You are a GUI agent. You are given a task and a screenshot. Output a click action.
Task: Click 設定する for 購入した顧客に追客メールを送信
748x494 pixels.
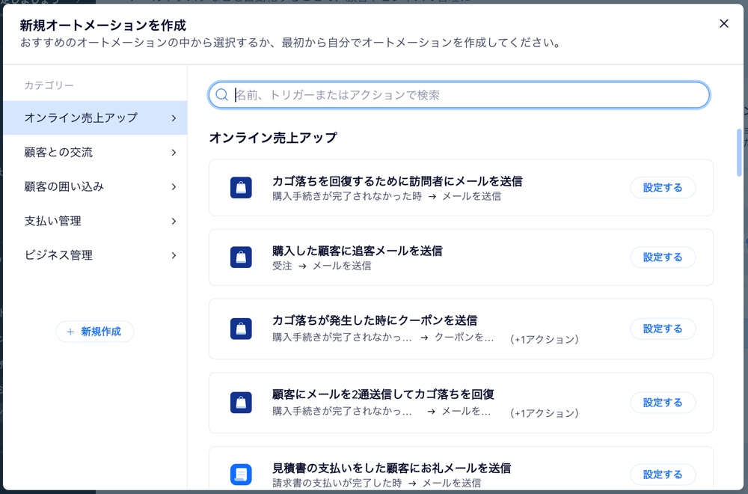tap(663, 257)
